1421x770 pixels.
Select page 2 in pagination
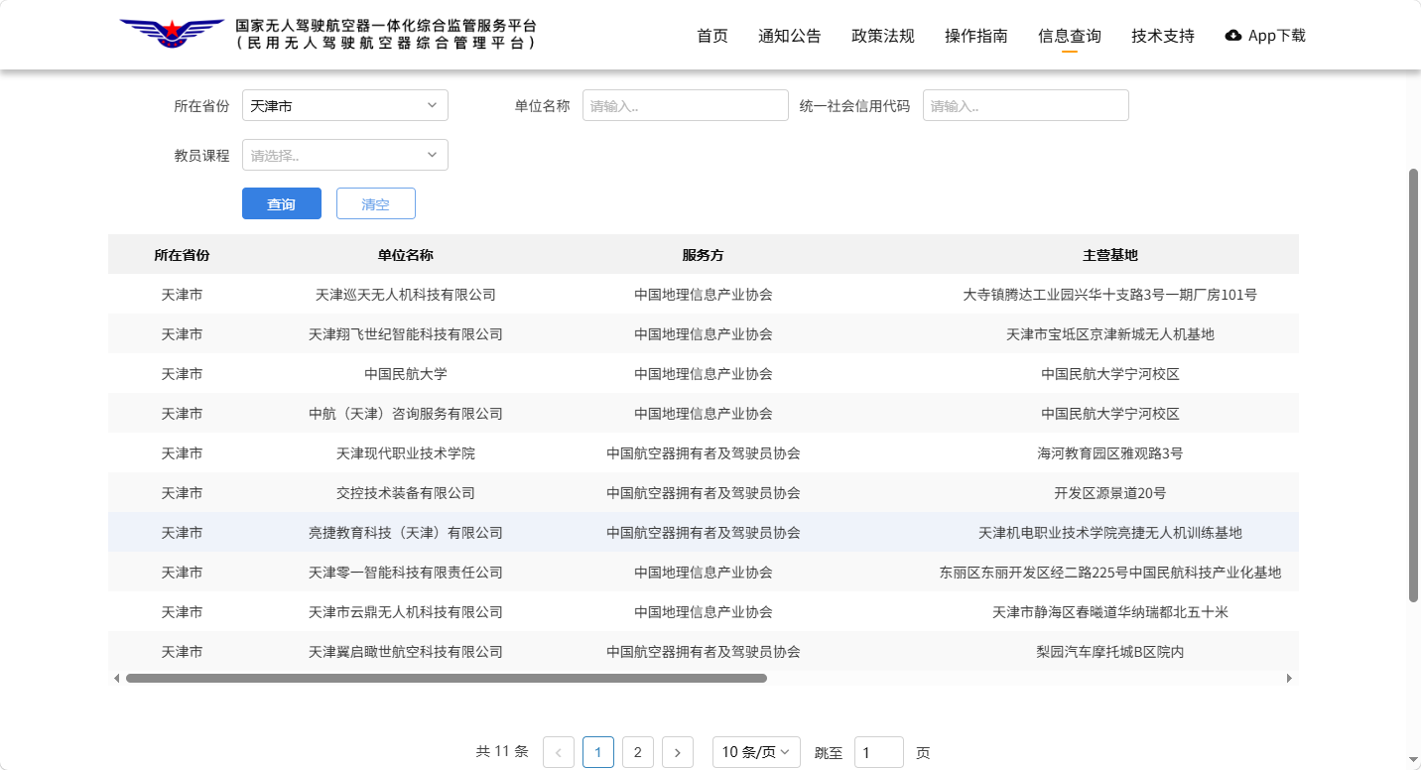point(638,752)
